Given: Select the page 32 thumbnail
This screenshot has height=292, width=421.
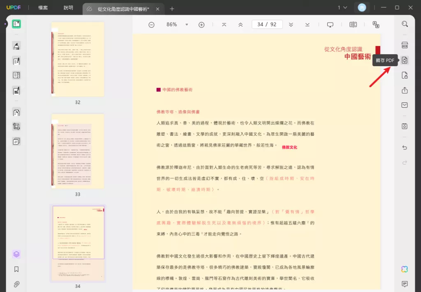Looking at the screenshot, I should click(x=78, y=59).
